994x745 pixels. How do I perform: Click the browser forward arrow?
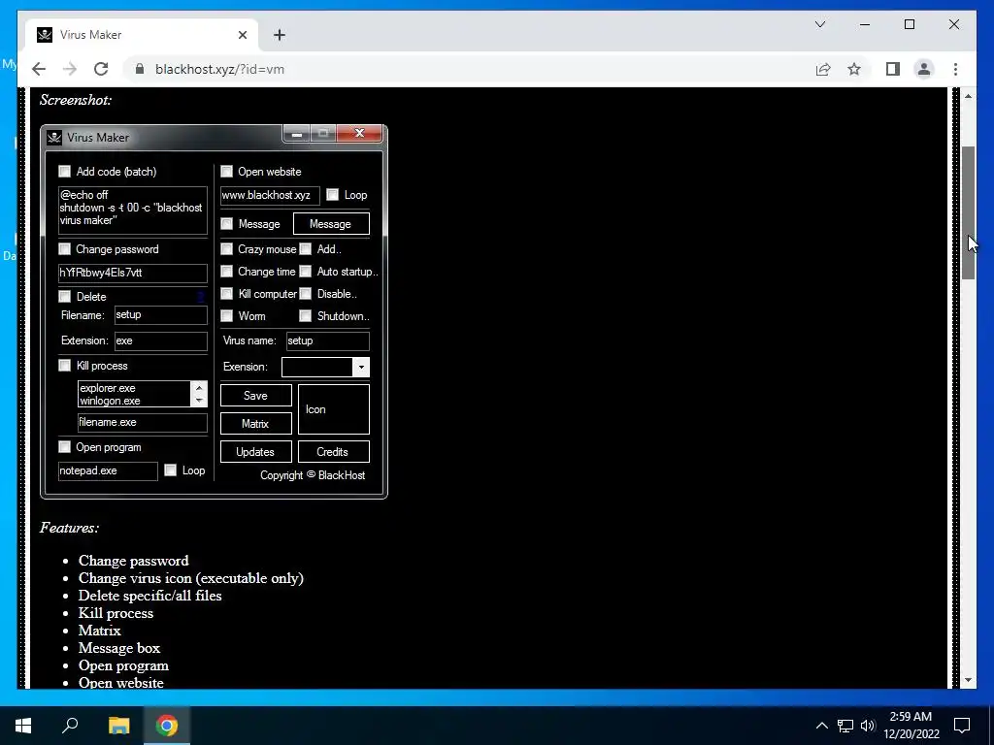pyautogui.click(x=70, y=69)
